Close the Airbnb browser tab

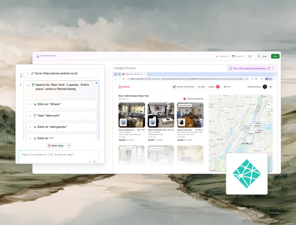[145, 74]
